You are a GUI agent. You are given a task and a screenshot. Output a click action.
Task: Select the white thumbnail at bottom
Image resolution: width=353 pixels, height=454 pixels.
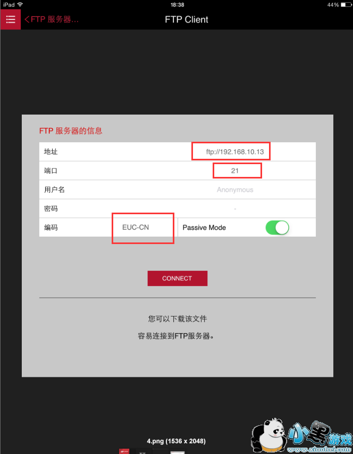pos(178,452)
